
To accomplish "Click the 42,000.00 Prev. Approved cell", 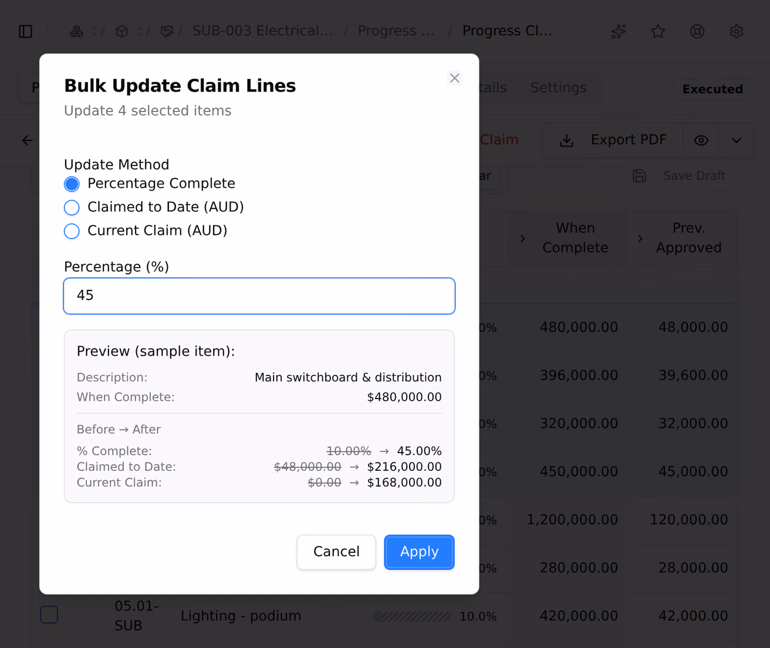I will tap(693, 616).
